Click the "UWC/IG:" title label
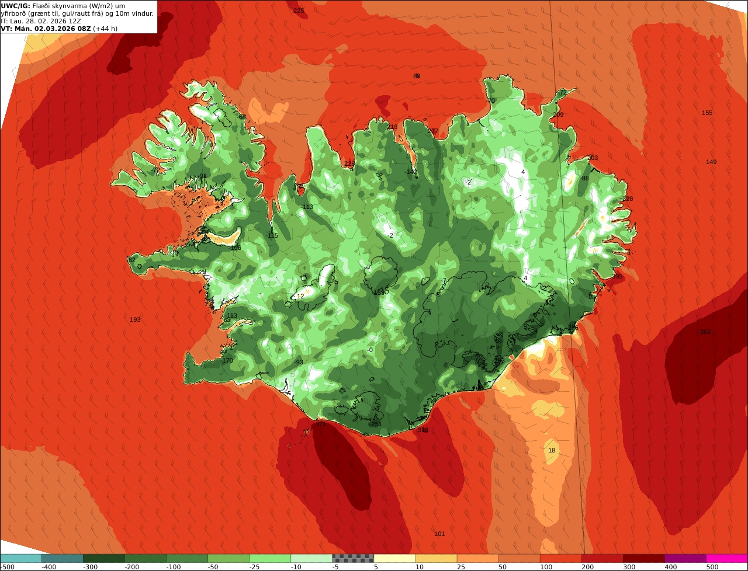 [16, 6]
